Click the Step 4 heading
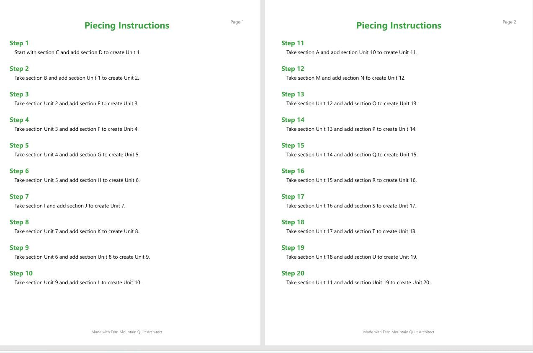Viewport: 533px width, 353px height. [x=19, y=120]
